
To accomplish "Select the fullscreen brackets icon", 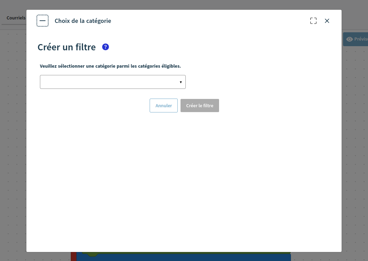I will click(x=313, y=20).
